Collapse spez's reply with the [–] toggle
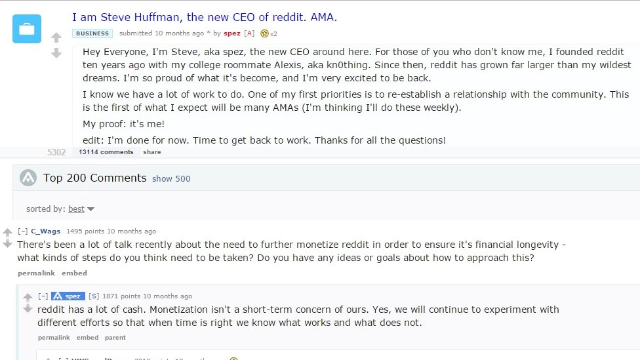The height and width of the screenshot is (360, 640). 43,296
